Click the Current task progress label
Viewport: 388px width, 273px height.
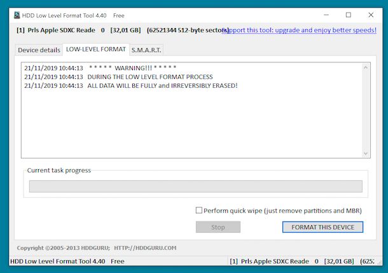[x=59, y=171]
